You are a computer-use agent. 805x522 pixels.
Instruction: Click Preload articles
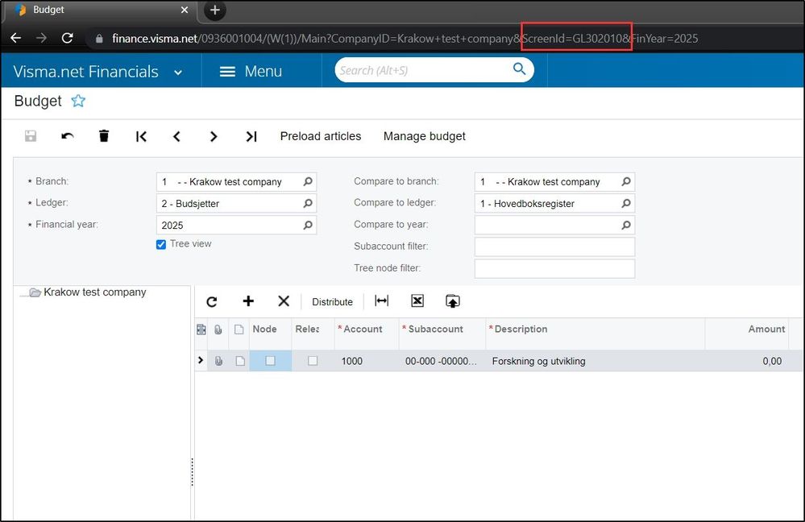321,136
